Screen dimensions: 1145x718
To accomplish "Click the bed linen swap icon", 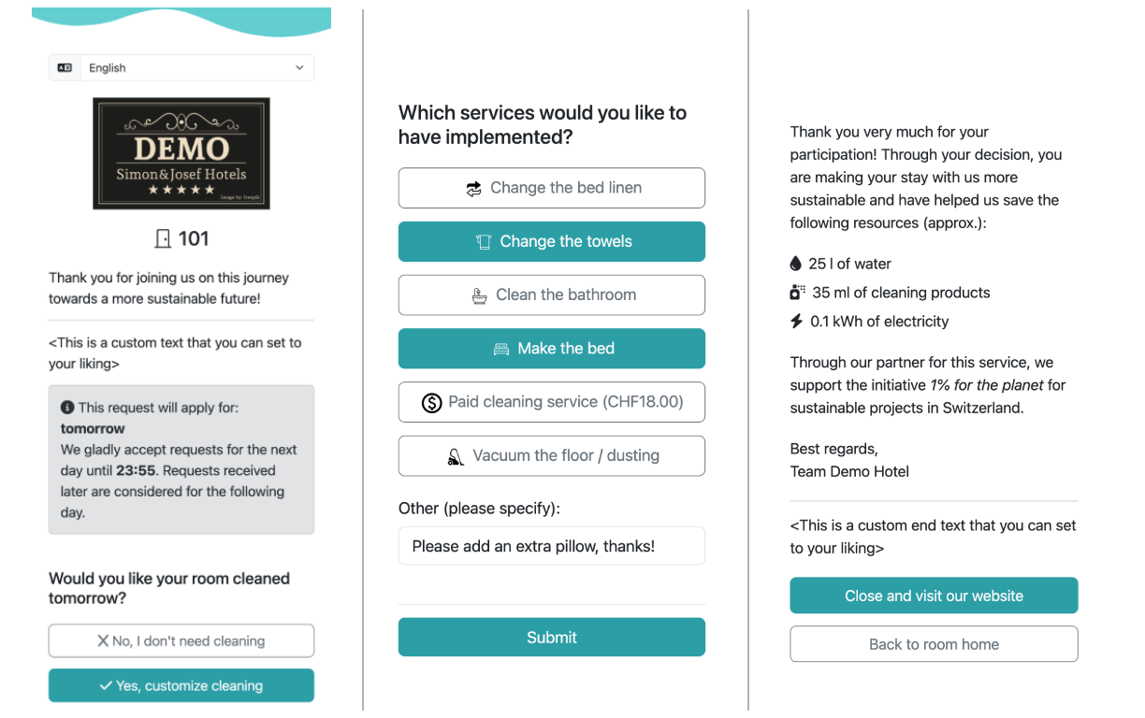I will [472, 188].
